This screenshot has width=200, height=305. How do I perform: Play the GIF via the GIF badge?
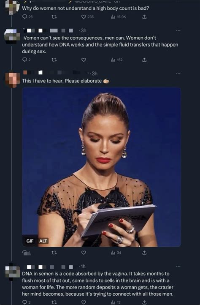(30, 241)
